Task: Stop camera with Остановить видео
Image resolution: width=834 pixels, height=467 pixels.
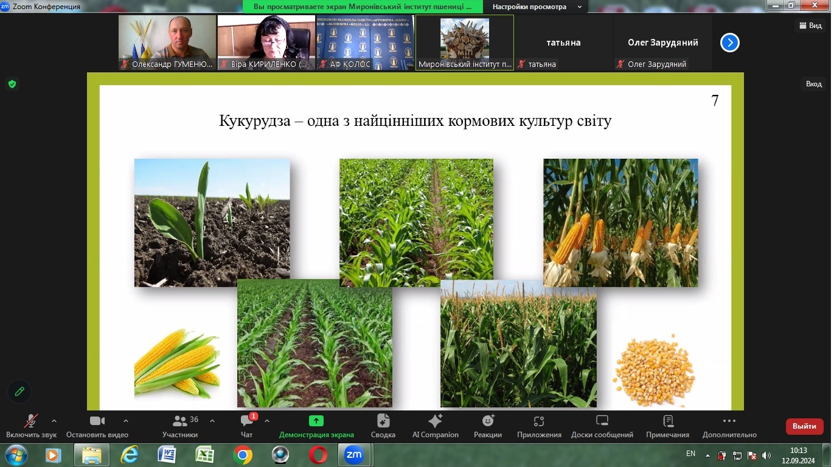Action: 97,426
